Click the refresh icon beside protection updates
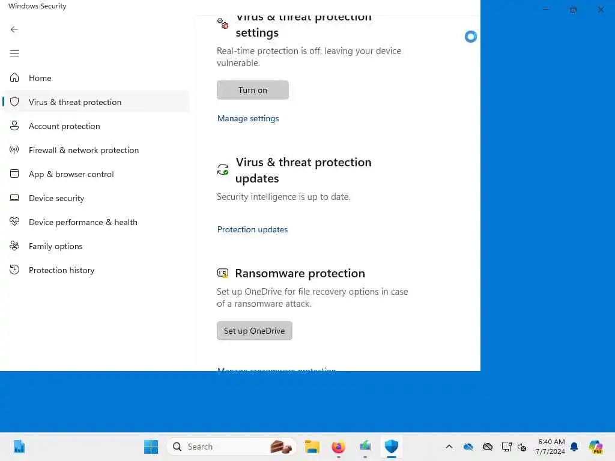The width and height of the screenshot is (615, 461). [x=223, y=169]
